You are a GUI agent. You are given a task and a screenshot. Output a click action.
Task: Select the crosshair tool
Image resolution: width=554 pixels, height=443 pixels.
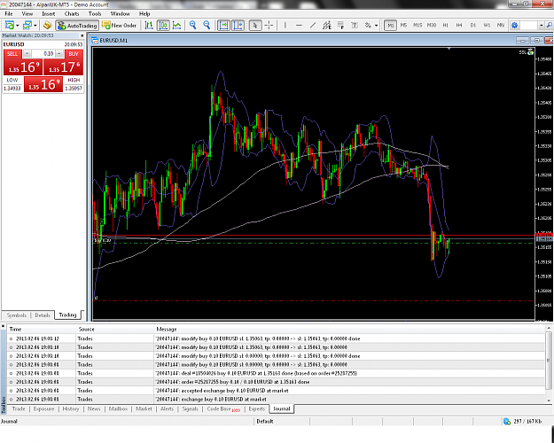[269, 26]
